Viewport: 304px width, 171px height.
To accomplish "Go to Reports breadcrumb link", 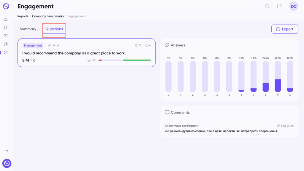I will (23, 16).
